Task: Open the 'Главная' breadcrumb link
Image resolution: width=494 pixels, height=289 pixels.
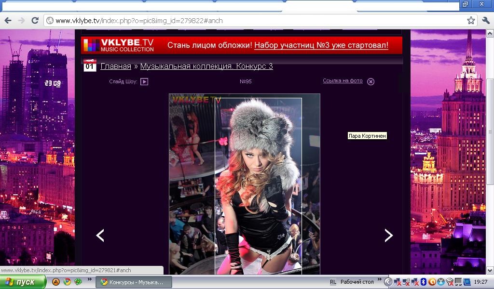Action: coord(116,66)
